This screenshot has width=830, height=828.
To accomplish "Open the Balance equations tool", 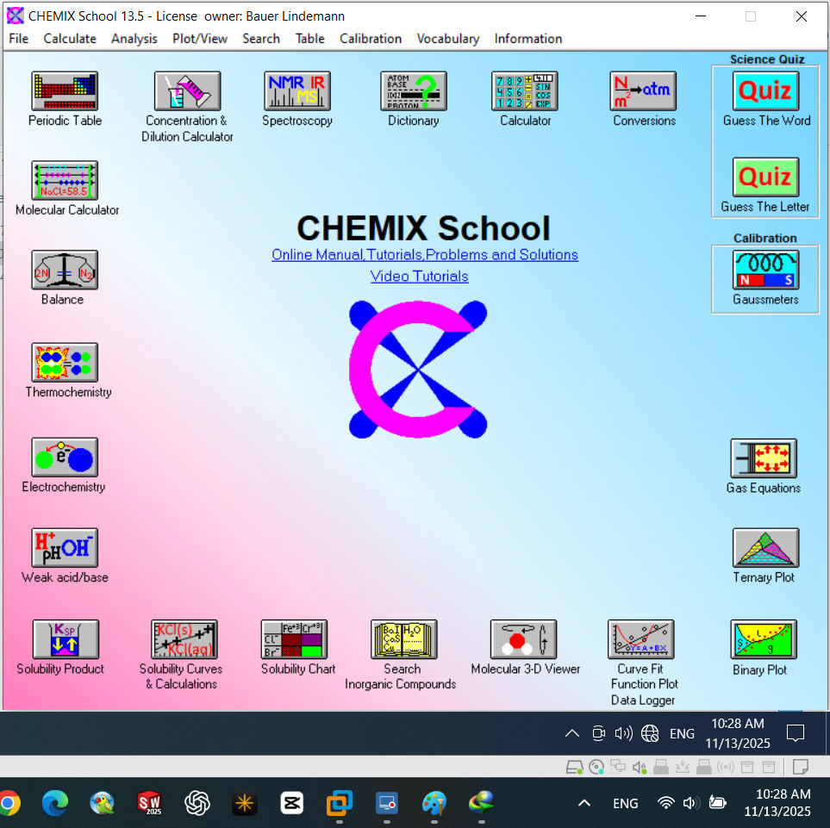I will (x=65, y=270).
